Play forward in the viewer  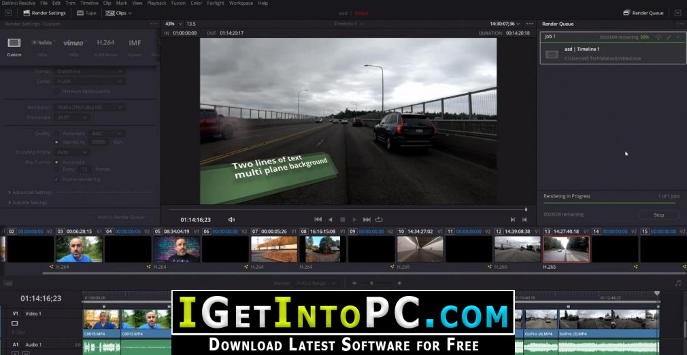coord(354,219)
